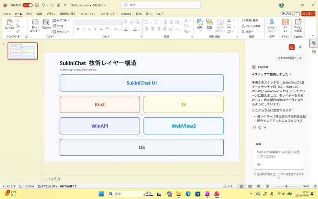Open the Copilot button in the ribbon
This screenshot has width=318, height=199.
pyautogui.click(x=46, y=24)
